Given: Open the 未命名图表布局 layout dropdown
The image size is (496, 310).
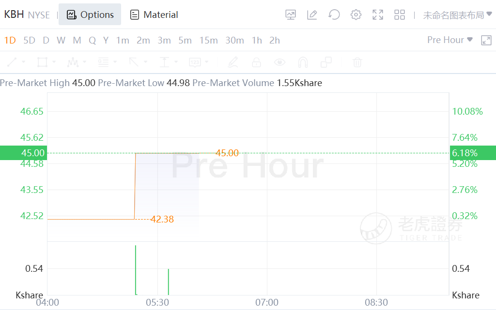Looking at the screenshot, I should 457,15.
